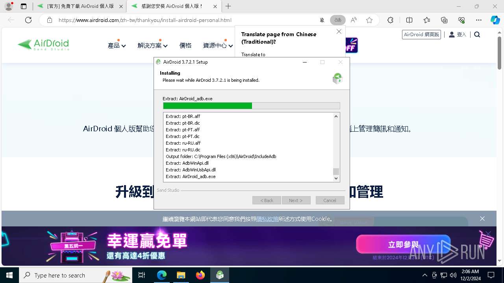
Task: Show hidden system tray icons
Action: (x=424, y=275)
